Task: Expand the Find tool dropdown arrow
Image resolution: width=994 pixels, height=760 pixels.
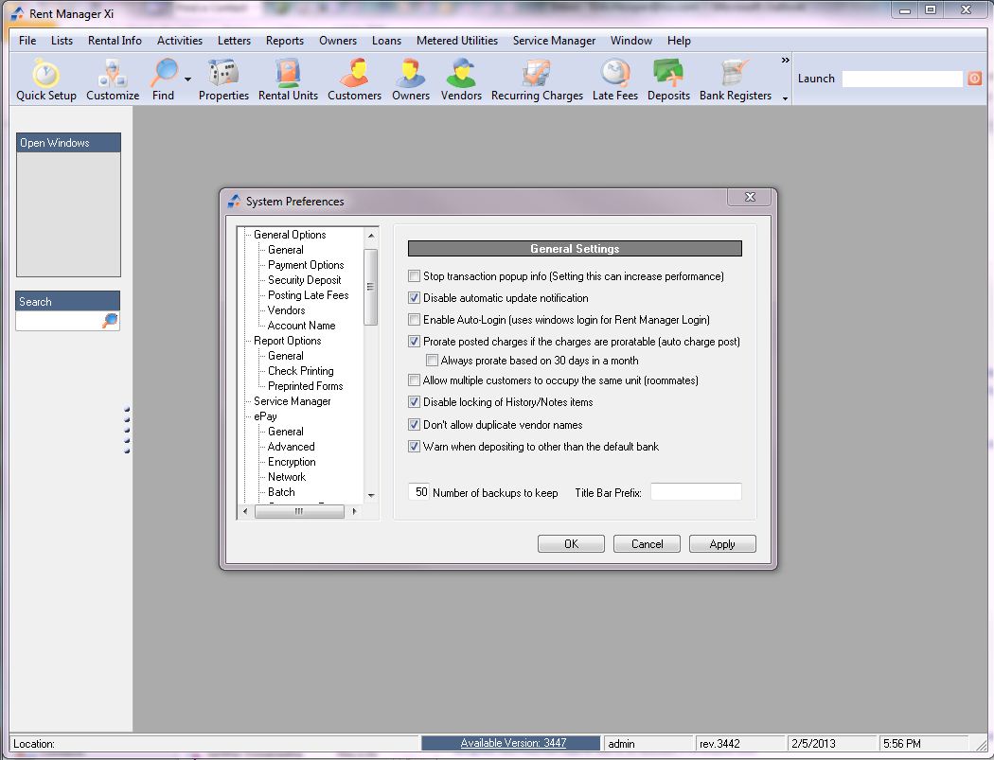Action: pyautogui.click(x=187, y=80)
